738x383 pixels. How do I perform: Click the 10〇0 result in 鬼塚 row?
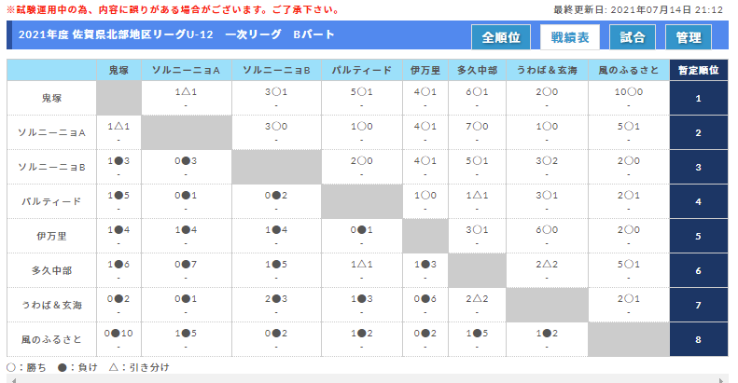click(x=628, y=92)
